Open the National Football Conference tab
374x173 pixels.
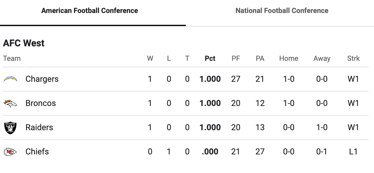pos(282,11)
